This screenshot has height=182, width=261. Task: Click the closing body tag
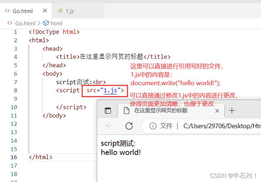(54, 116)
